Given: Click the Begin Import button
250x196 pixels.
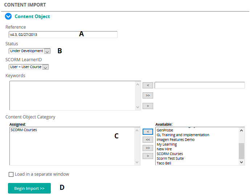Looking at the screenshot, I should click(x=29, y=188).
